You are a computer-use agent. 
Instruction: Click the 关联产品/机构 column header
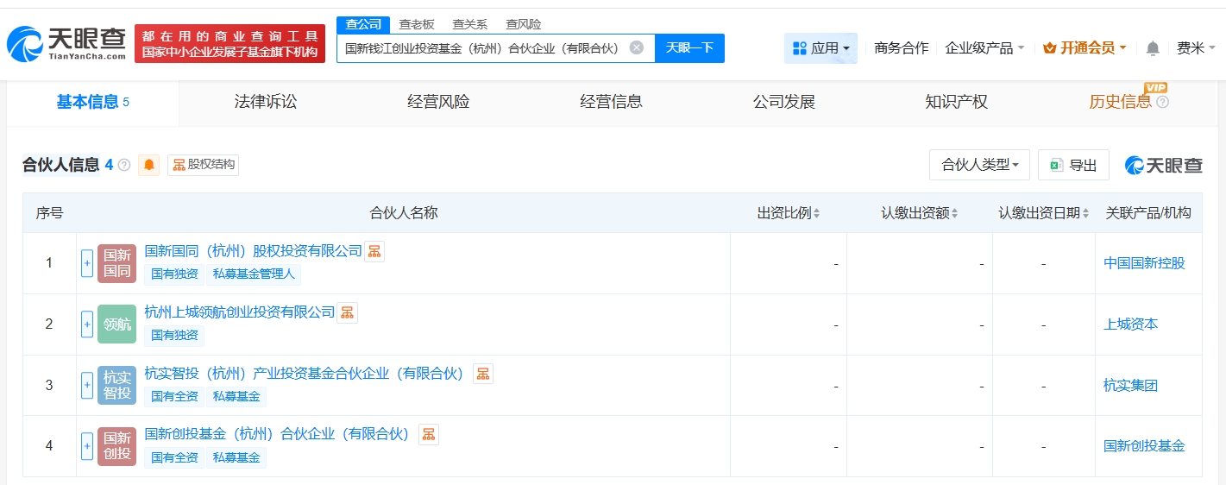coord(1148,212)
